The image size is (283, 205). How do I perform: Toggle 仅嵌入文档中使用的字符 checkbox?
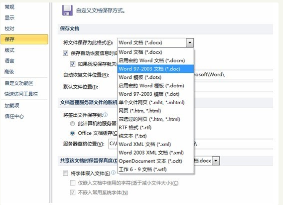click(73, 183)
